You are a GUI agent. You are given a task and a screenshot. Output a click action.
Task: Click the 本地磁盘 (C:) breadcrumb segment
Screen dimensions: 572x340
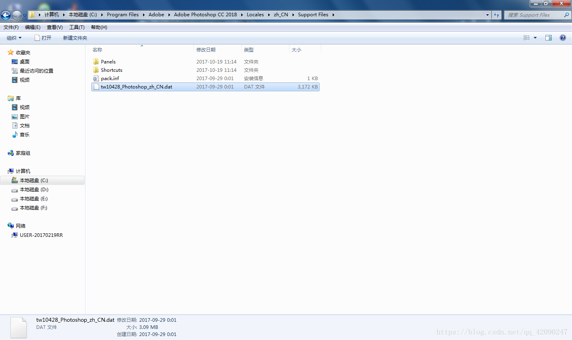coord(83,15)
